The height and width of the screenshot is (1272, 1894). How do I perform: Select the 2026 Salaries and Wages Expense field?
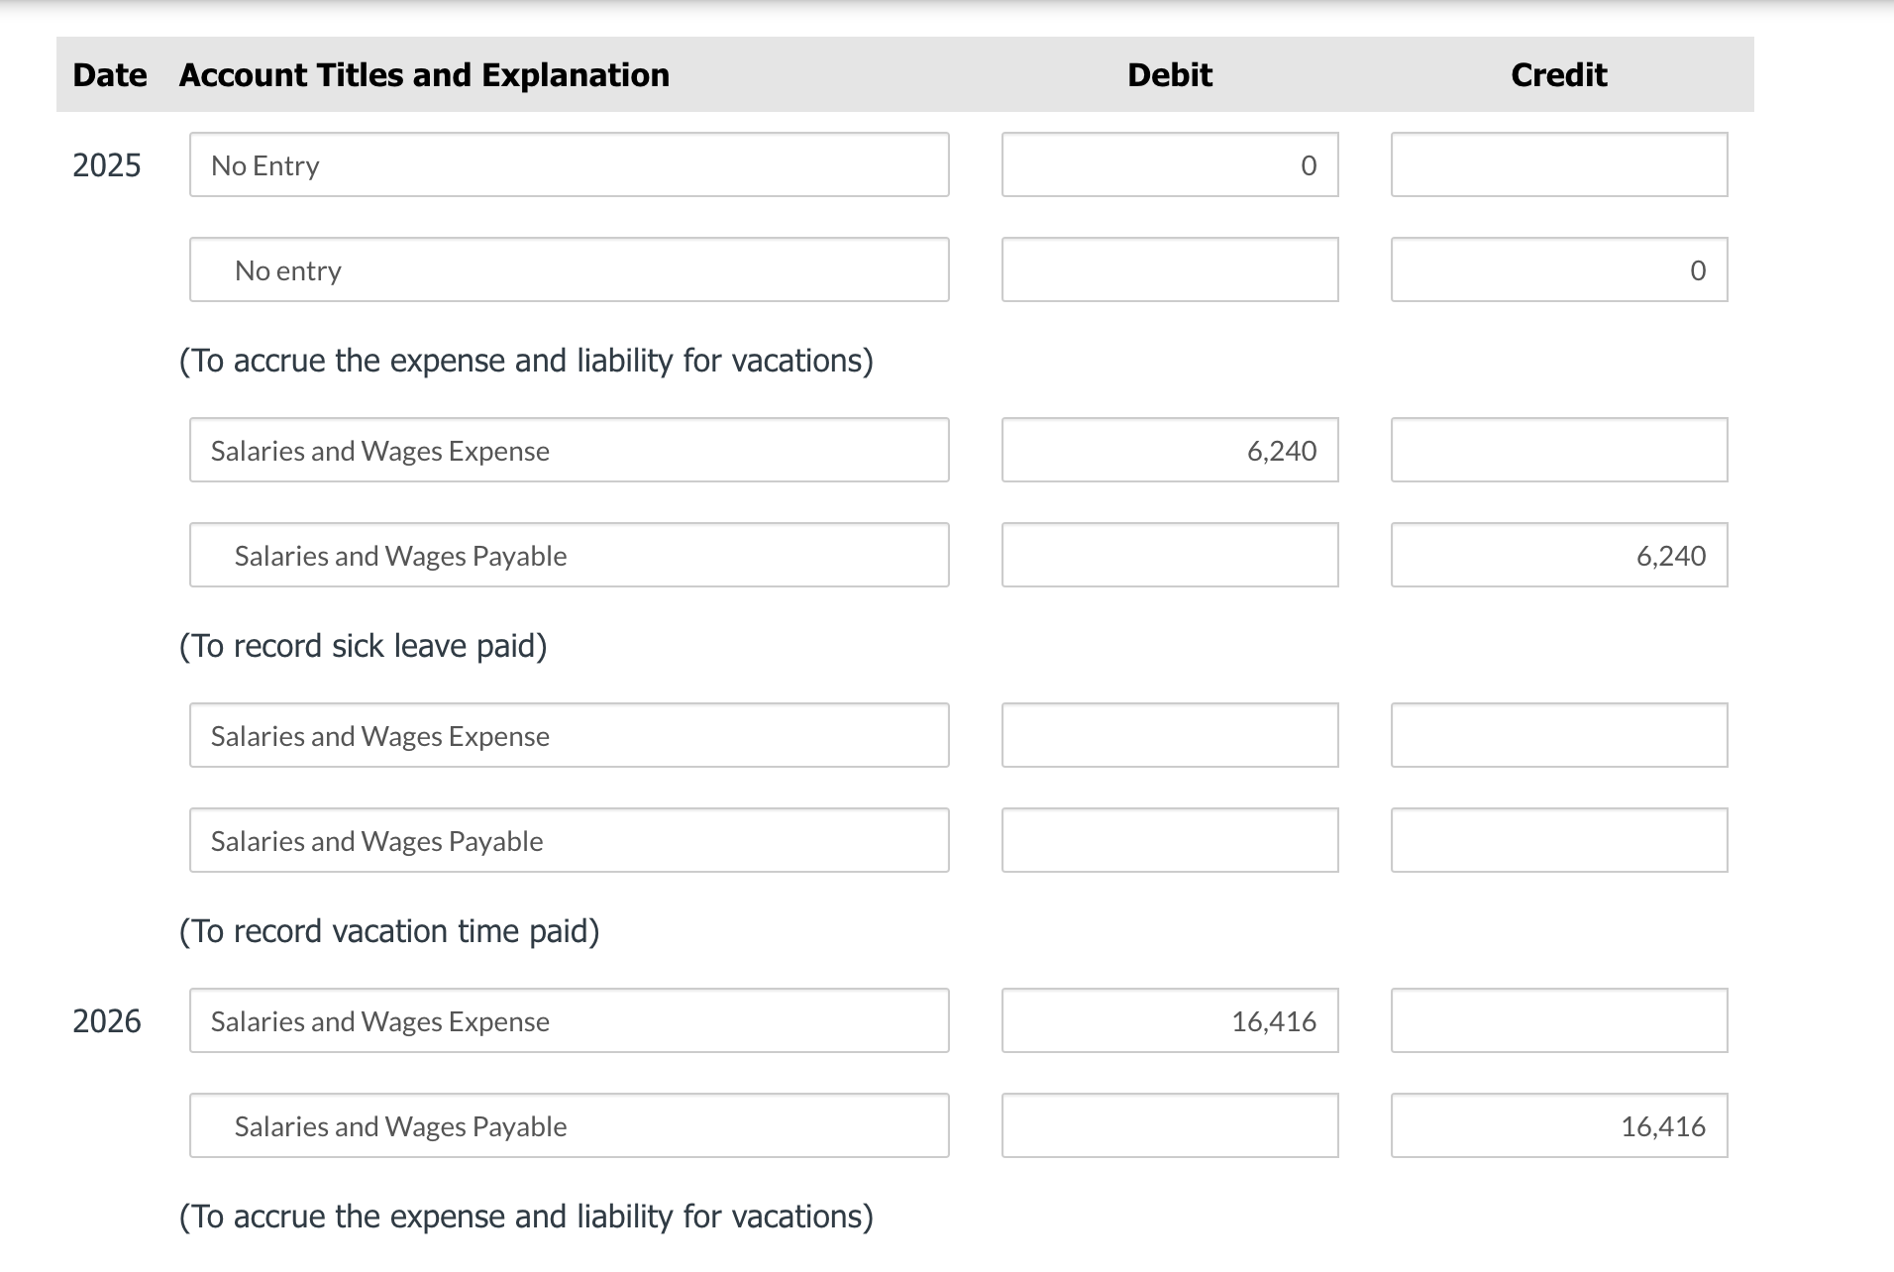[x=569, y=1020]
